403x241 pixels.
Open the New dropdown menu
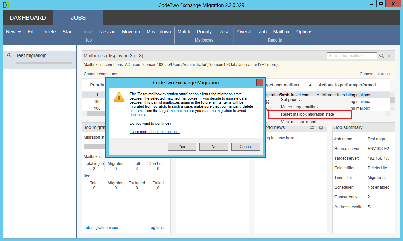(10, 32)
